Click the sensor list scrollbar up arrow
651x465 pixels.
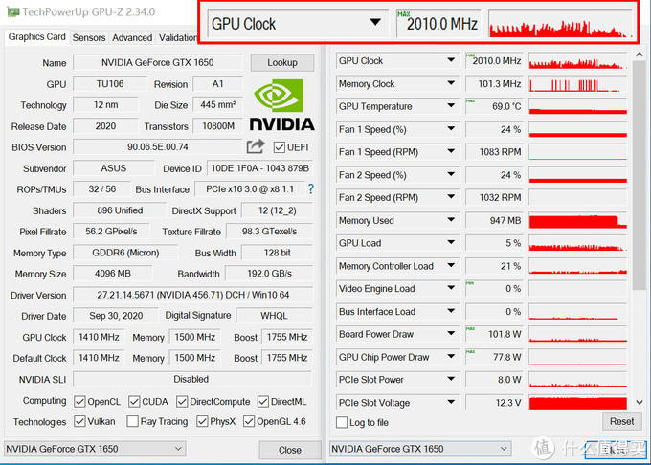(640, 55)
